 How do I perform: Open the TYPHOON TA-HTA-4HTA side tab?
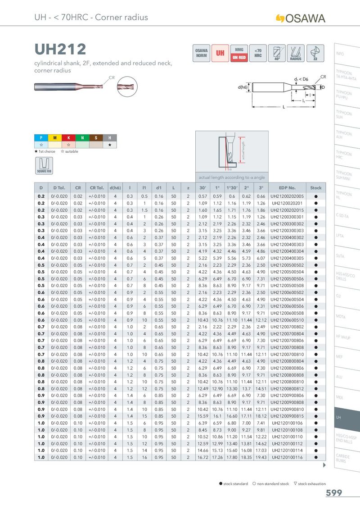[347, 75]
